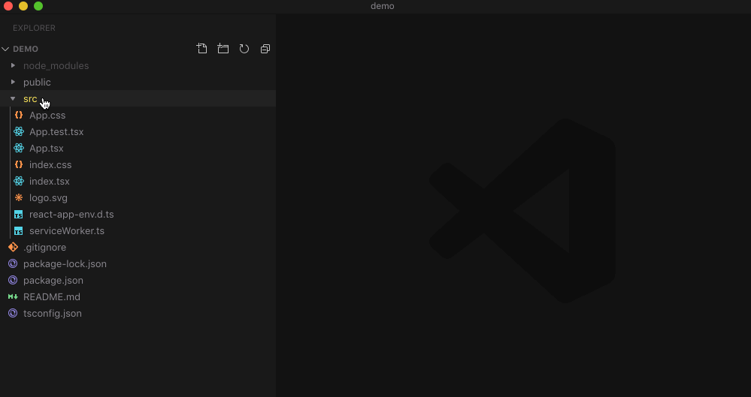Open the index.css file

coord(50,164)
